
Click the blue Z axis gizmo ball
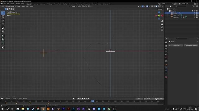pyautogui.click(x=159, y=12)
